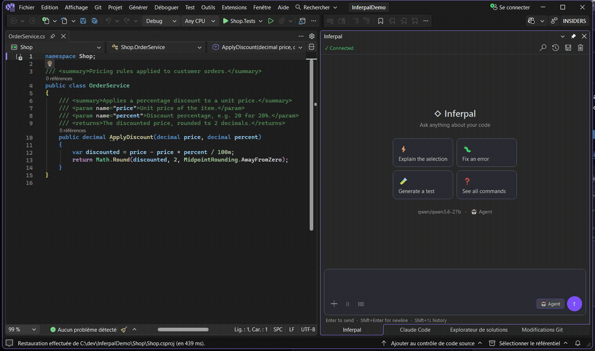This screenshot has width=595, height=351.
Task: Click the new project icon in the toolbar
Action: pyautogui.click(x=46, y=21)
